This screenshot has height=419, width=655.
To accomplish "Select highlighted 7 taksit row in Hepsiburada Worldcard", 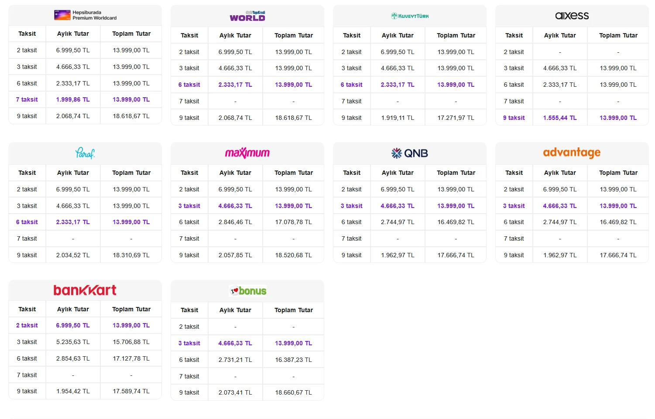I will pos(85,99).
